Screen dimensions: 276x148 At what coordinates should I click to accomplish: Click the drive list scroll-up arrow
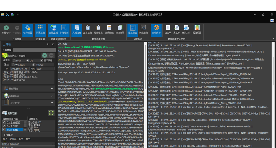click(x=25, y=122)
